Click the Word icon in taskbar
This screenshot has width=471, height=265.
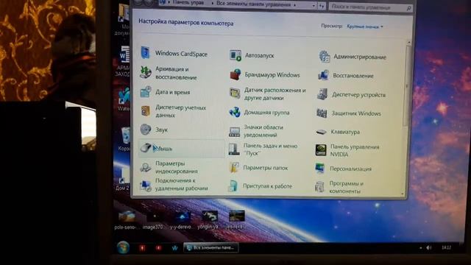pos(175,248)
